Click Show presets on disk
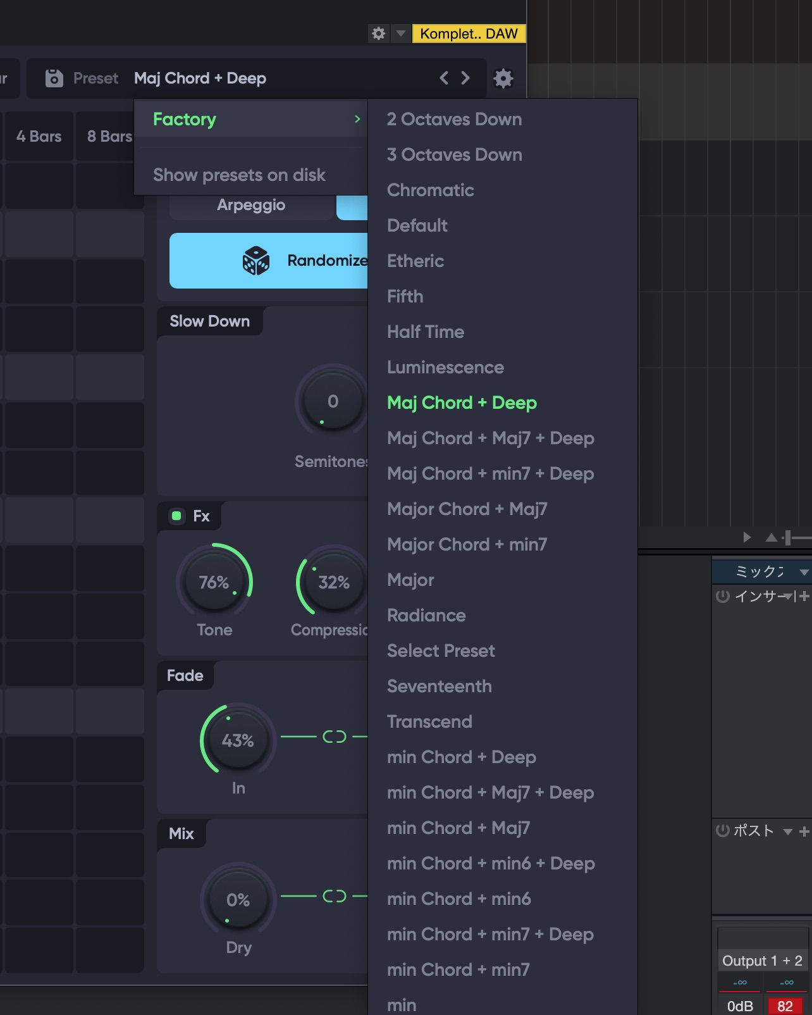This screenshot has height=1015, width=812. (239, 175)
